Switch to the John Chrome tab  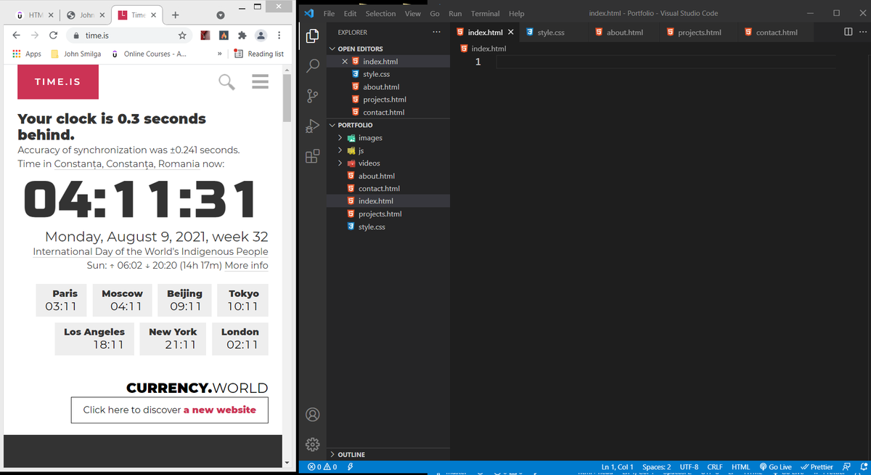pos(84,15)
